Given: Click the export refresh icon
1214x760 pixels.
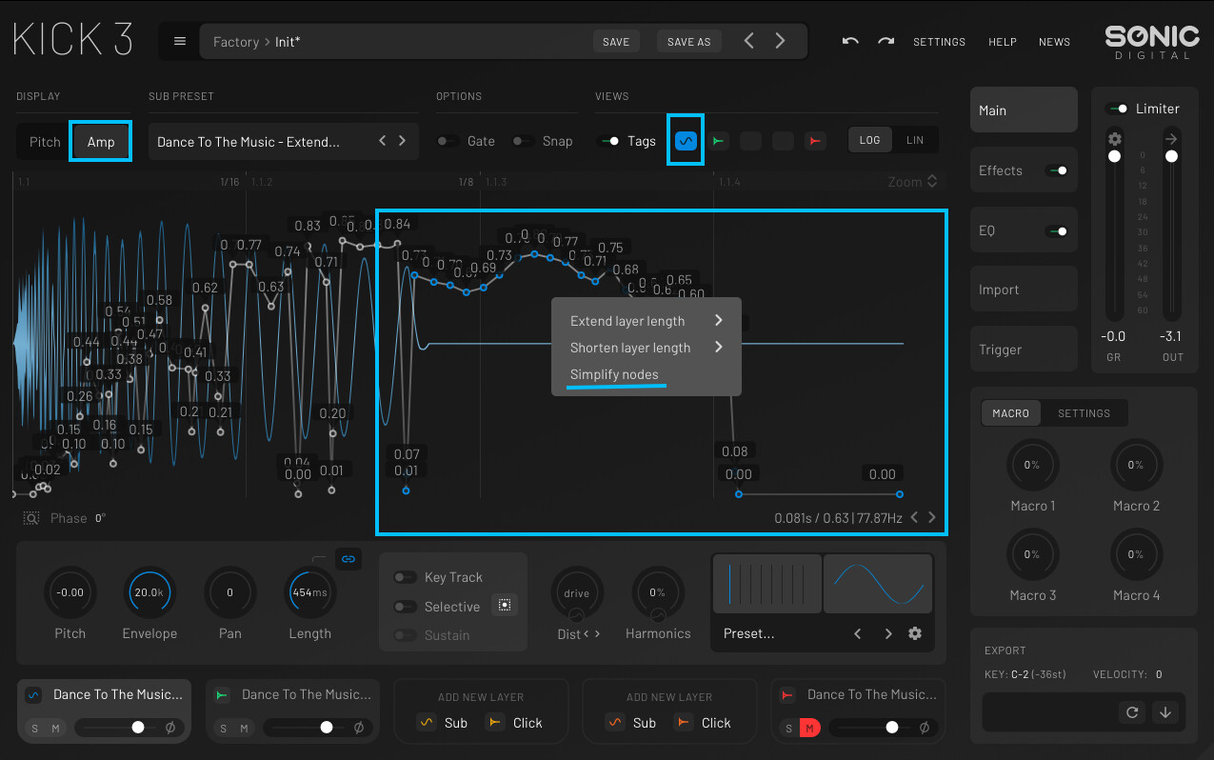Looking at the screenshot, I should [1133, 712].
